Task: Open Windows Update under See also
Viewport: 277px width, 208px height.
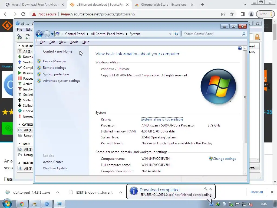Action: (x=55, y=168)
